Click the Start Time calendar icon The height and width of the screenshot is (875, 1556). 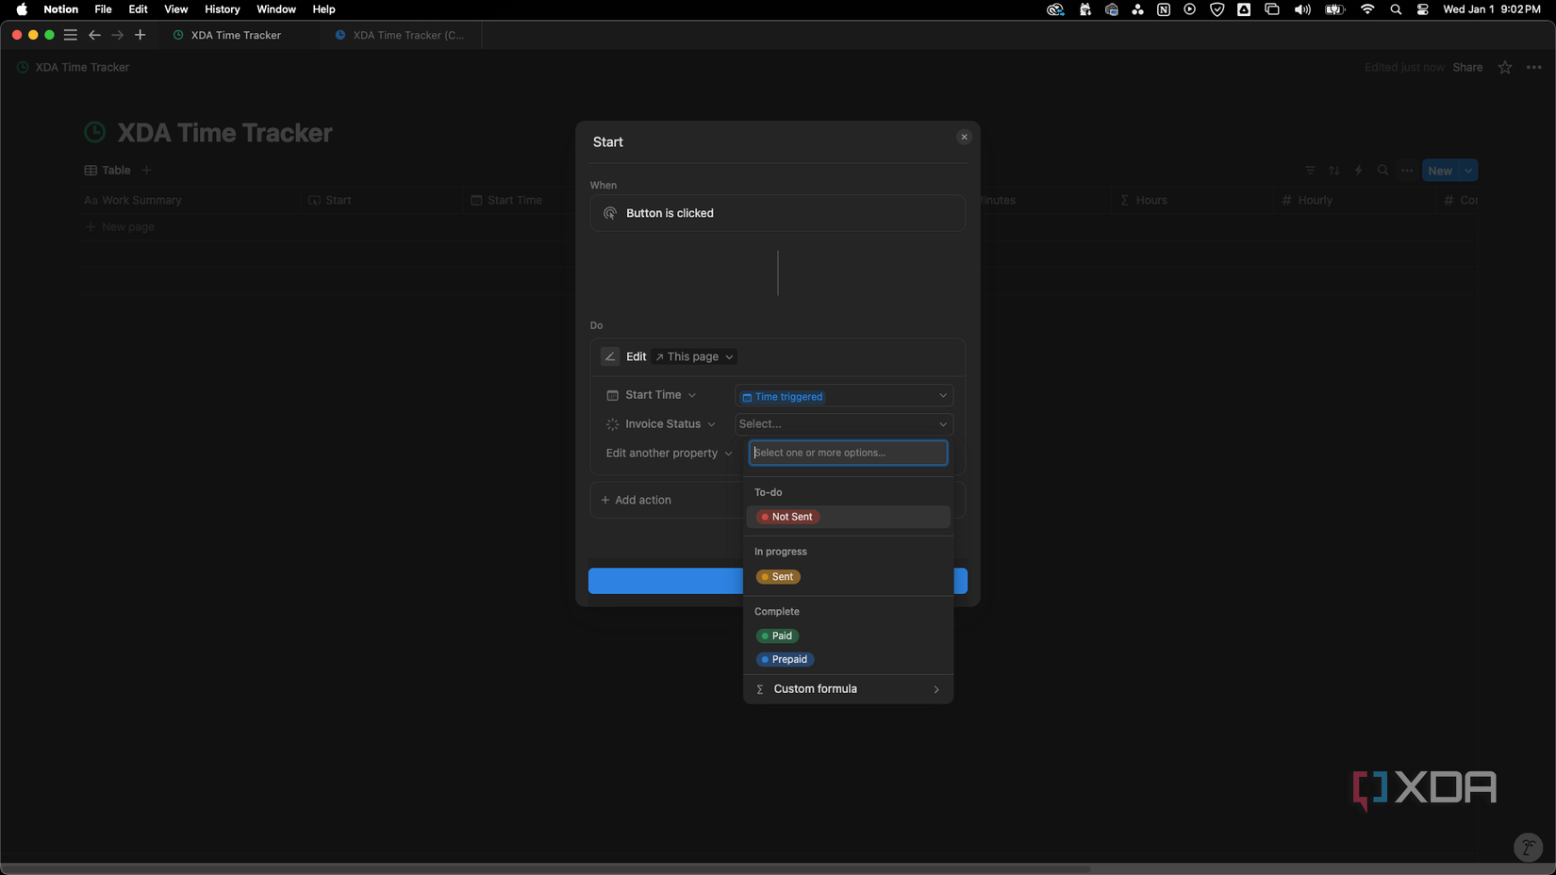click(612, 395)
